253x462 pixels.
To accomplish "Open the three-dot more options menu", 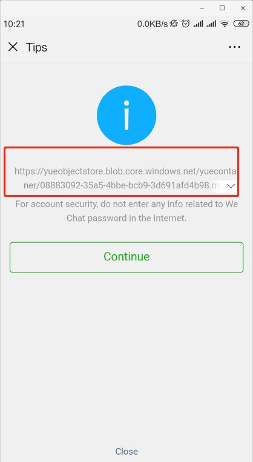I will click(x=234, y=47).
